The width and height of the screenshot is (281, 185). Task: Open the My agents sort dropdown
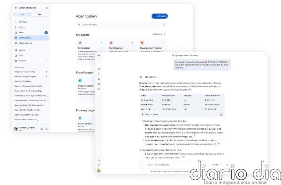click(x=159, y=34)
